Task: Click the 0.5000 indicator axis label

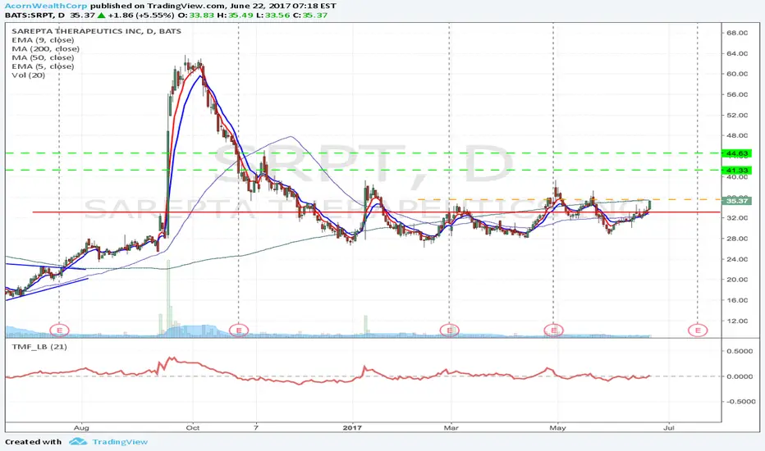Action: pos(739,351)
